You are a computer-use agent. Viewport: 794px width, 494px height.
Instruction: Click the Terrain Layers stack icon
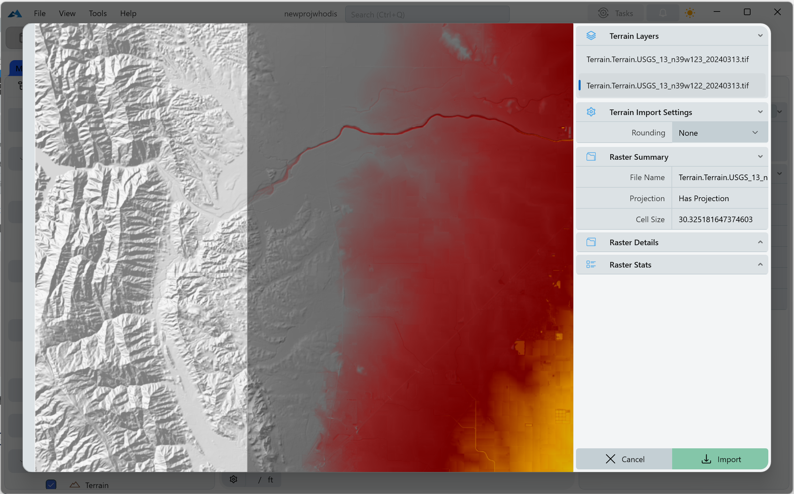coord(591,36)
